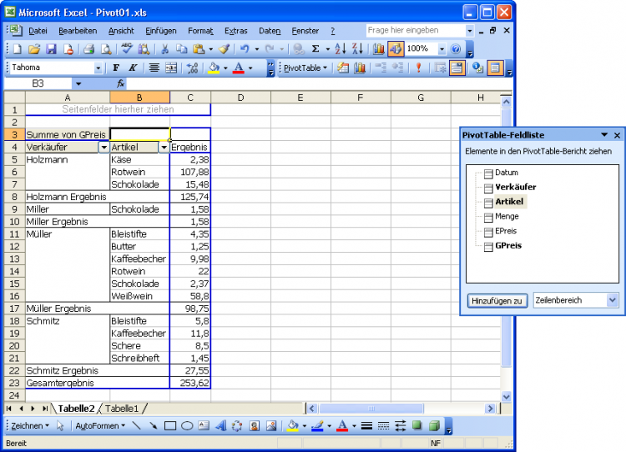Open the Verkäufer field filter dropdown

[x=103, y=147]
